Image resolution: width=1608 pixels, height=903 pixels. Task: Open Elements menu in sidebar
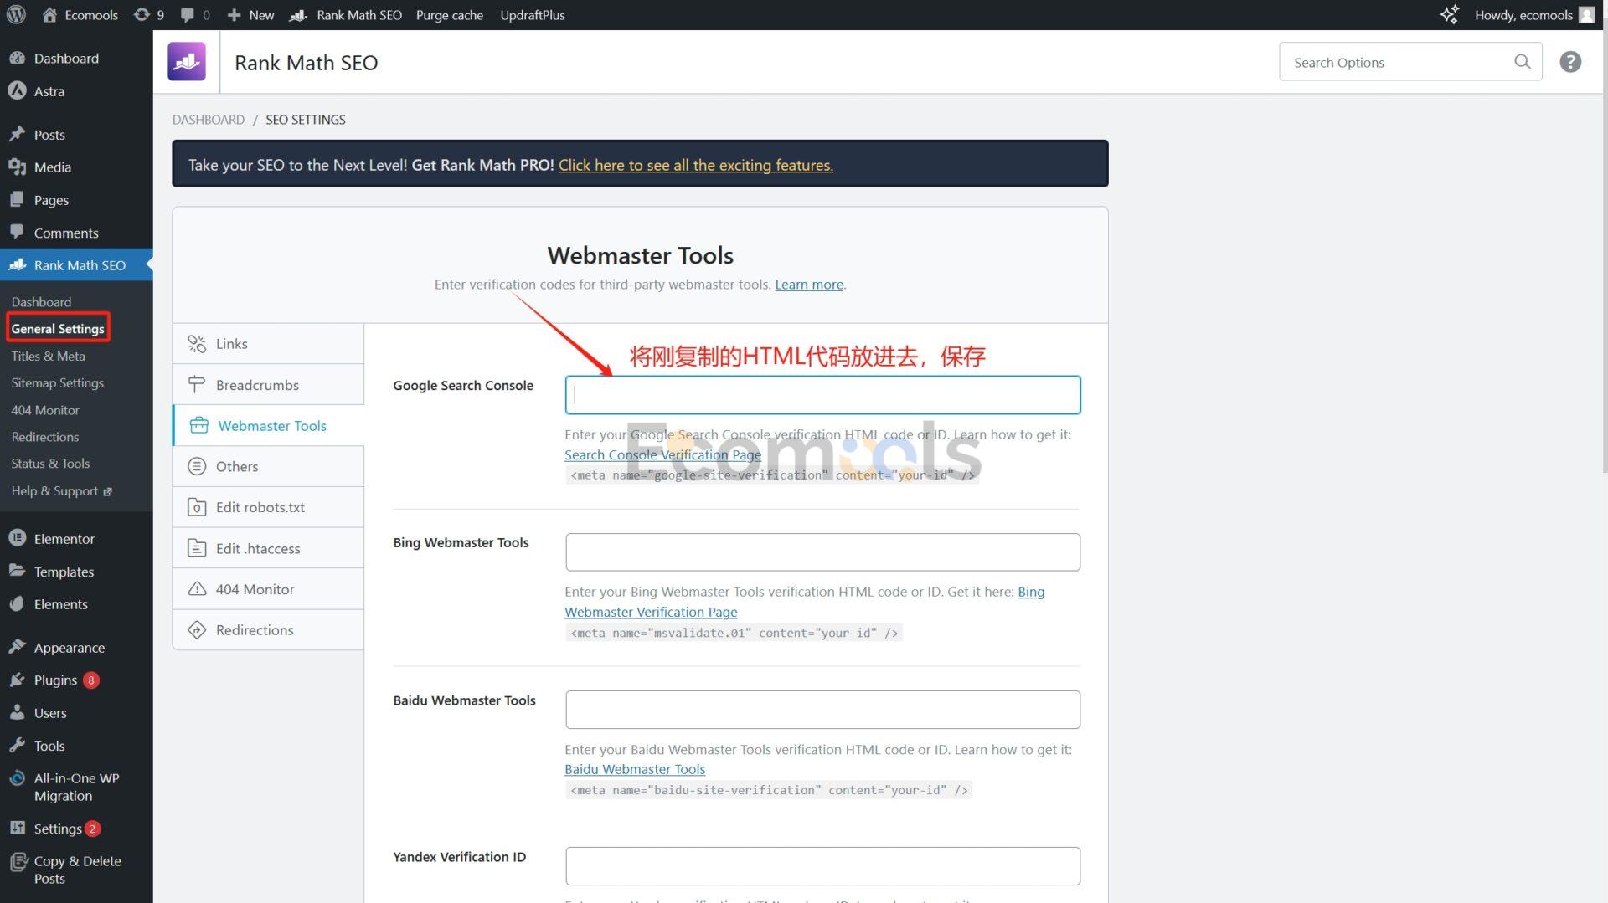pyautogui.click(x=76, y=604)
